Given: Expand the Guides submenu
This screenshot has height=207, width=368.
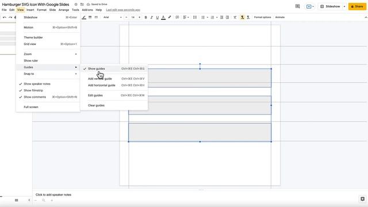Looking at the screenshot, I should point(48,67).
